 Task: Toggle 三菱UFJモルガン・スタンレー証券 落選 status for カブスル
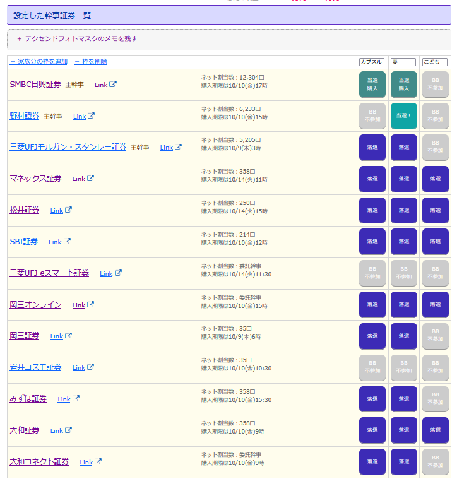372,147
